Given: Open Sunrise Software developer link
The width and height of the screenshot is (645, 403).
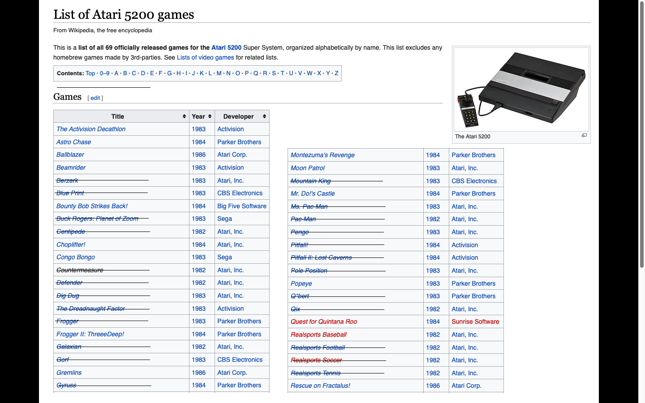Looking at the screenshot, I should coord(475,322).
